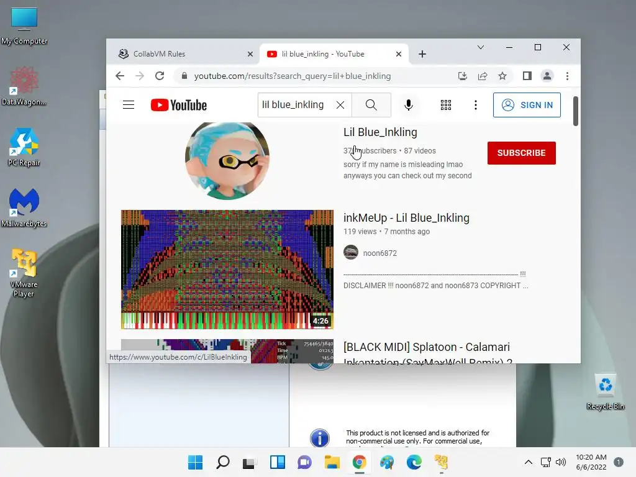Bookmark this page with the star
This screenshot has width=636, height=477.
coord(502,76)
